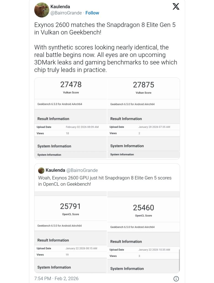Click the quoted tweet's @BairroGrande handle
Viewport: 214px width, 283px height.
click(x=82, y=171)
